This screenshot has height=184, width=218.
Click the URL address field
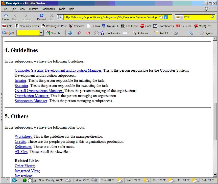[111, 17]
